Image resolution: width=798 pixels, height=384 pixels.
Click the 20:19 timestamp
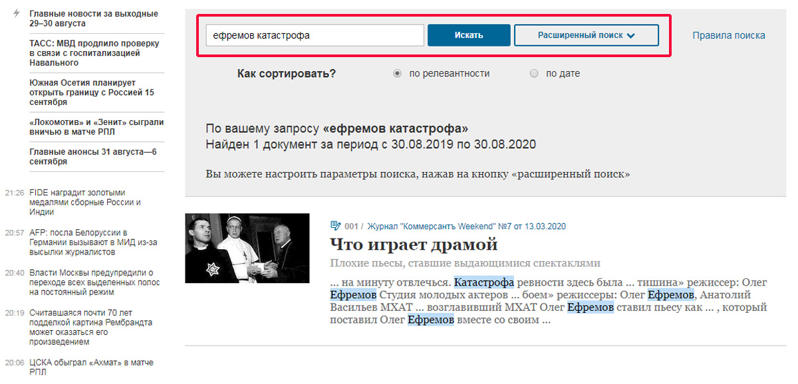click(x=15, y=312)
